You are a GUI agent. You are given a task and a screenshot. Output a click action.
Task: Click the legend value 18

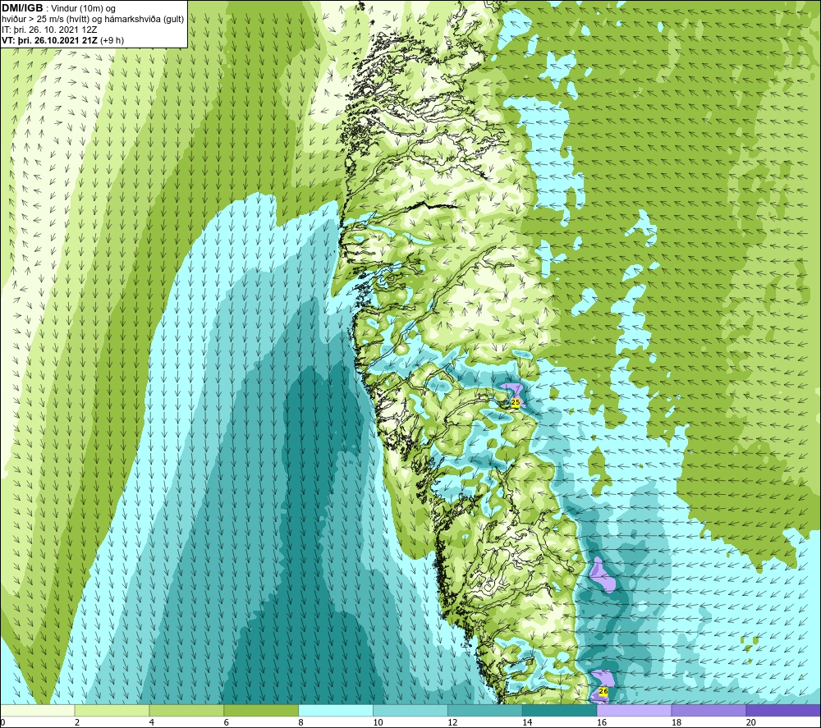(x=676, y=722)
